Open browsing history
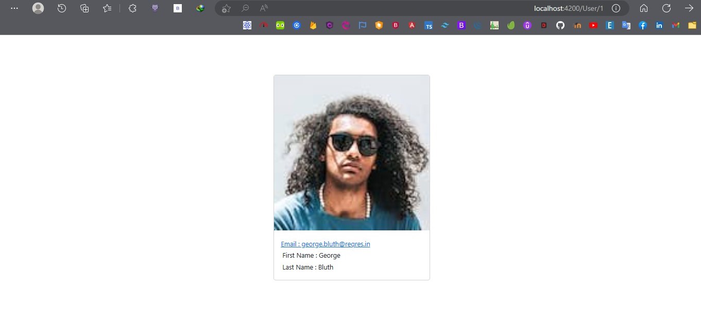 62,8
